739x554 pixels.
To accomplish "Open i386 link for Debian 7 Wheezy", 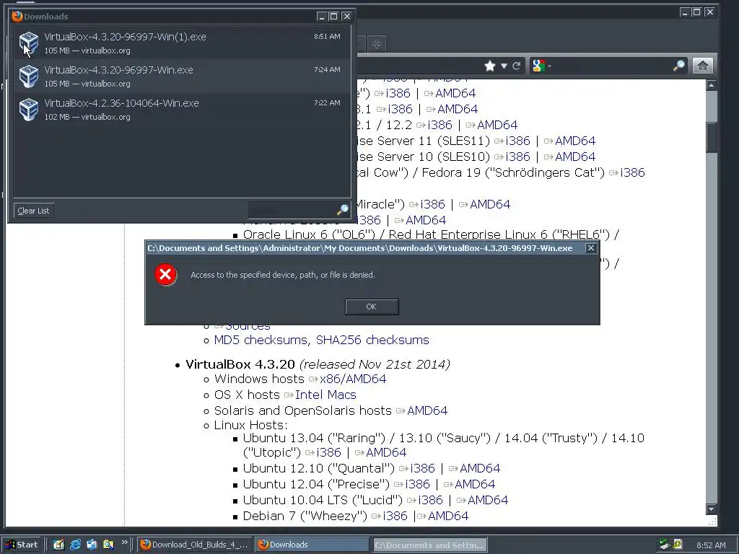I will coord(395,516).
